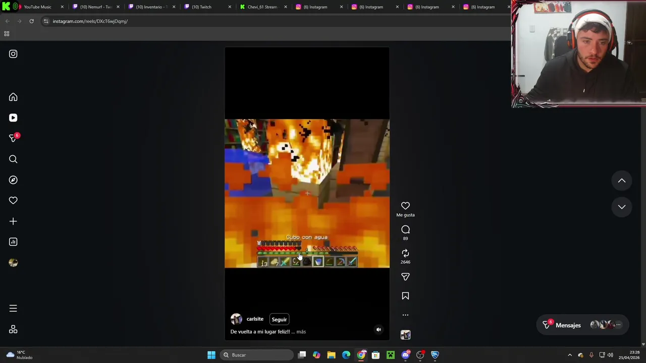Go to the previous reel with the up chevron
The image size is (646, 363).
pyautogui.click(x=622, y=180)
